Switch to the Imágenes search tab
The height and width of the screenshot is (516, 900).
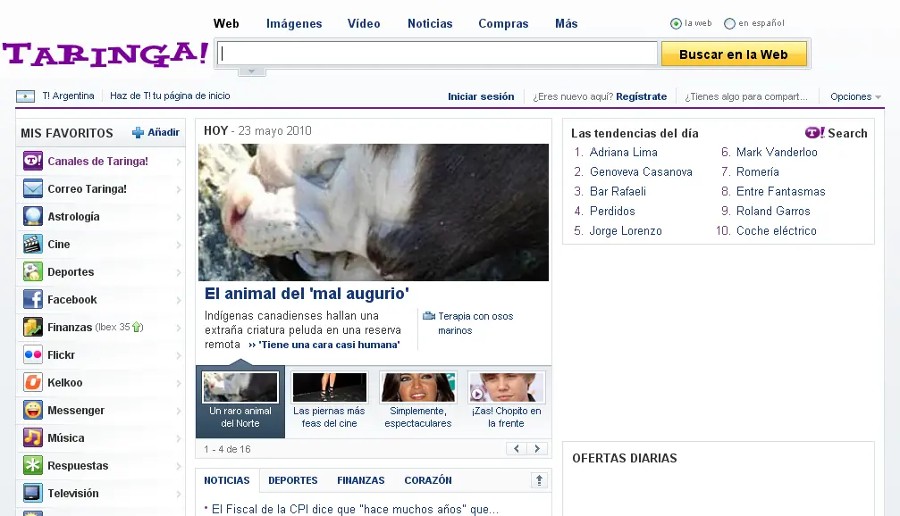click(294, 23)
